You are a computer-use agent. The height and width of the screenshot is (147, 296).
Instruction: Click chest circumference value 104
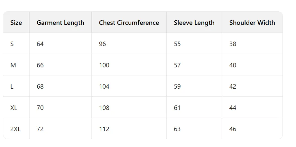(x=104, y=86)
